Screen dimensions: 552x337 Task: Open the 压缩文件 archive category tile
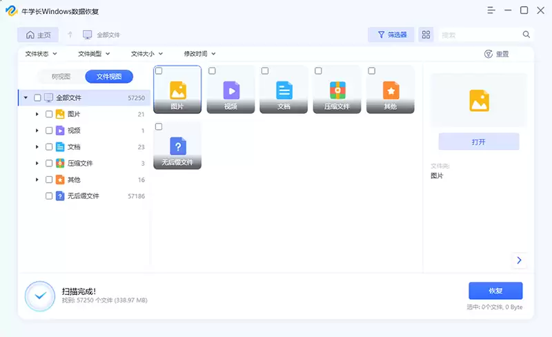coord(337,90)
